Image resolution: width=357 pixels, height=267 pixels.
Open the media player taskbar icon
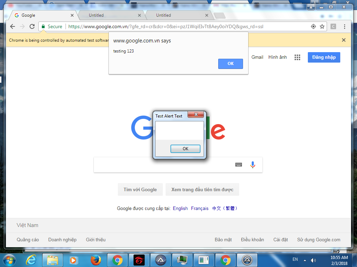(74, 260)
